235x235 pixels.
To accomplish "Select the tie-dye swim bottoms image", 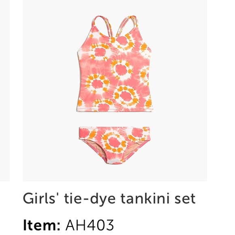I will pyautogui.click(x=114, y=145).
